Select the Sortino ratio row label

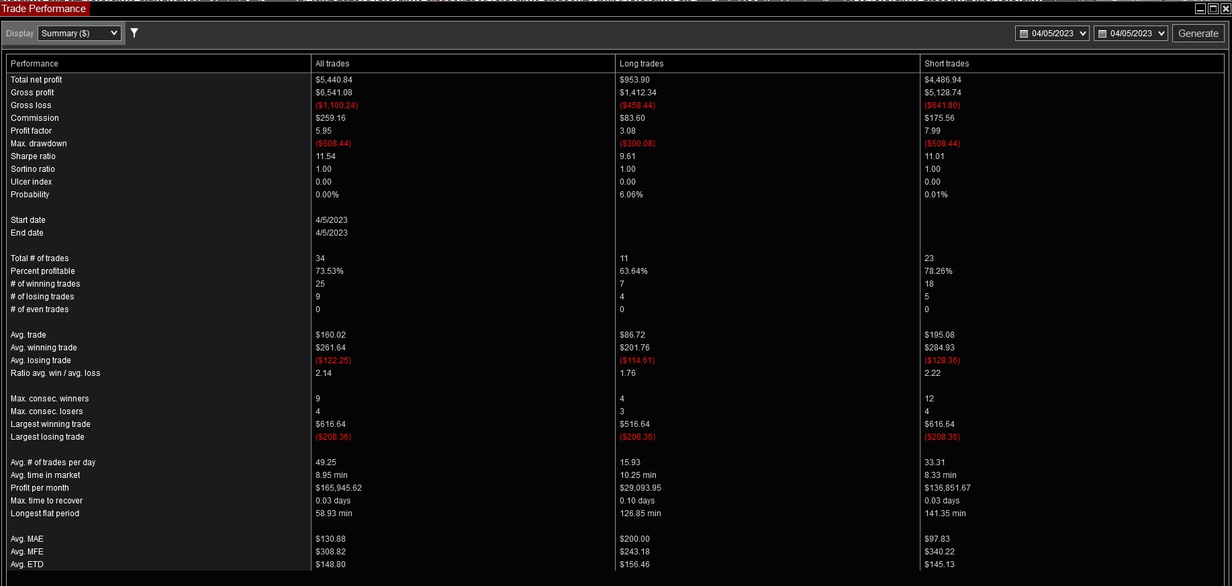33,169
